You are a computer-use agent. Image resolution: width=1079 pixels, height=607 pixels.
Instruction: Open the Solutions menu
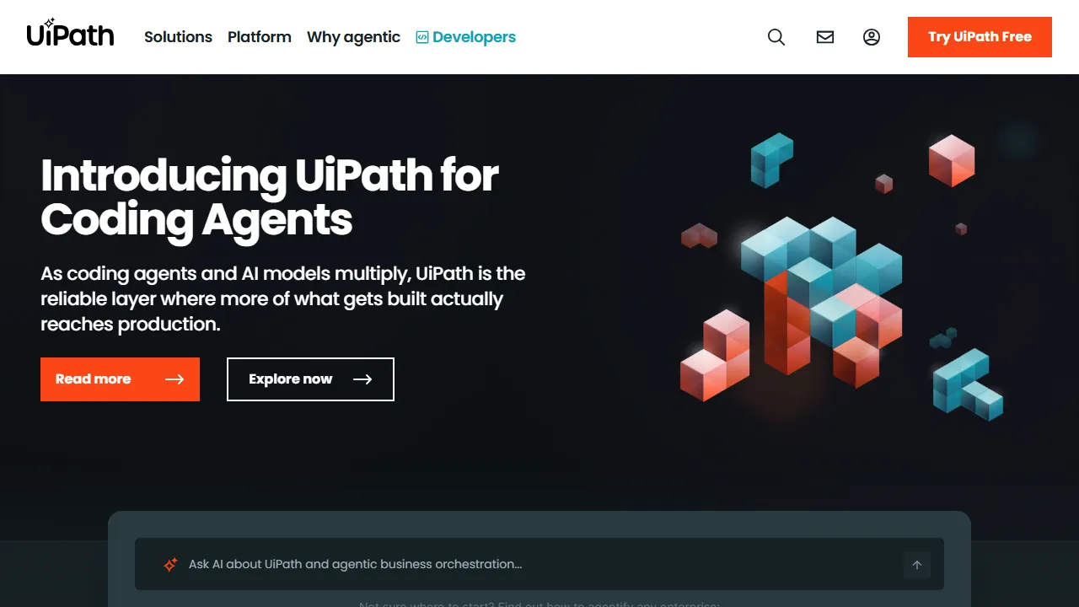(x=178, y=37)
